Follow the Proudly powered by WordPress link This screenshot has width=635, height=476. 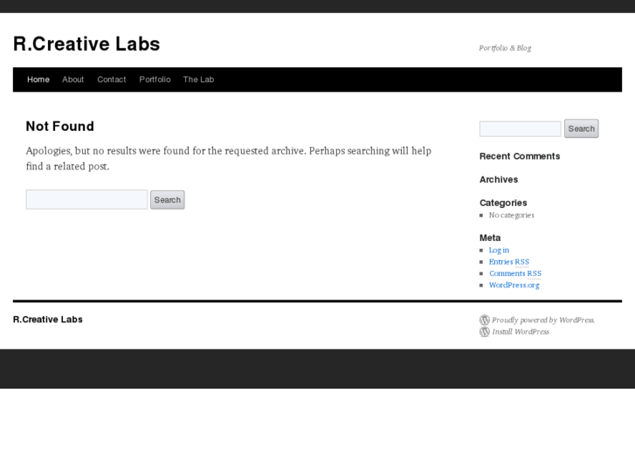[542, 321]
